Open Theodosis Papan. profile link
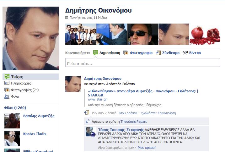Image resolution: width=225 pixels, height=152 pixels. pos(134,122)
